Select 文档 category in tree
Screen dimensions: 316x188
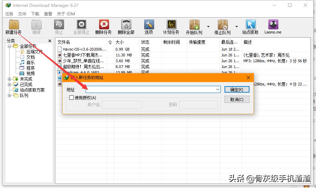(30, 57)
